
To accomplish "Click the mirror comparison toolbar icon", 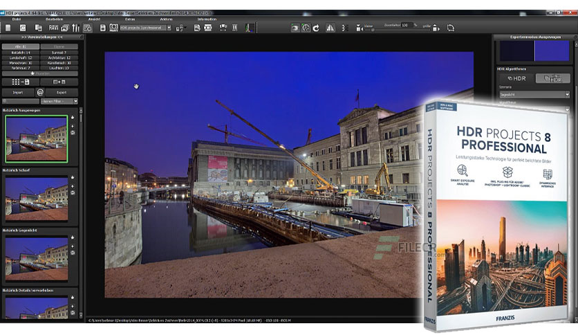I will coord(330,28).
